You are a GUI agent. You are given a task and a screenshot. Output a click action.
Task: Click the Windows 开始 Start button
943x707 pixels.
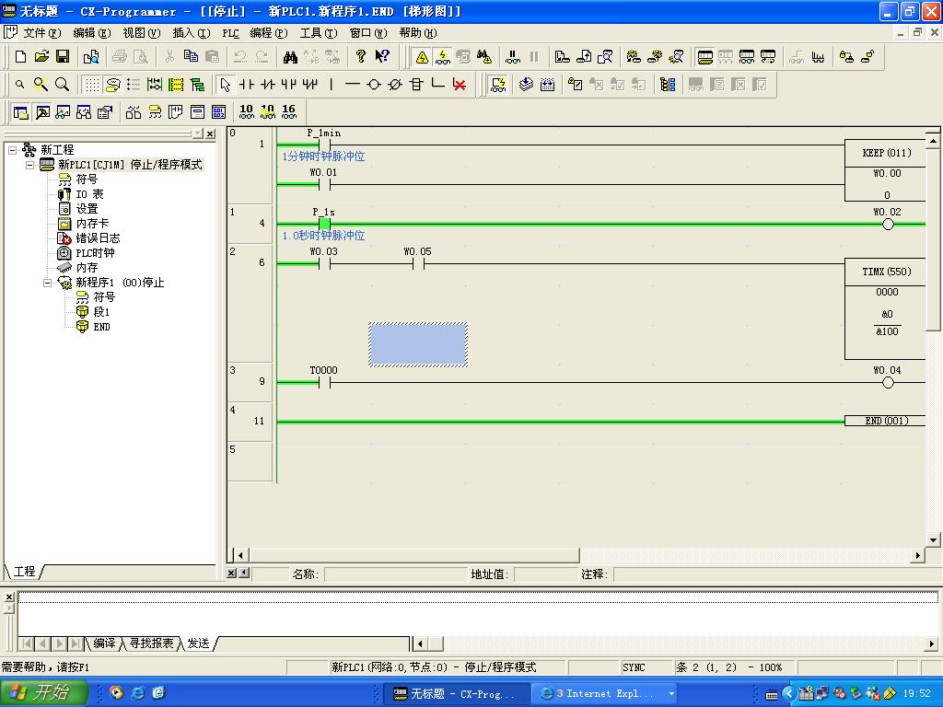44,693
